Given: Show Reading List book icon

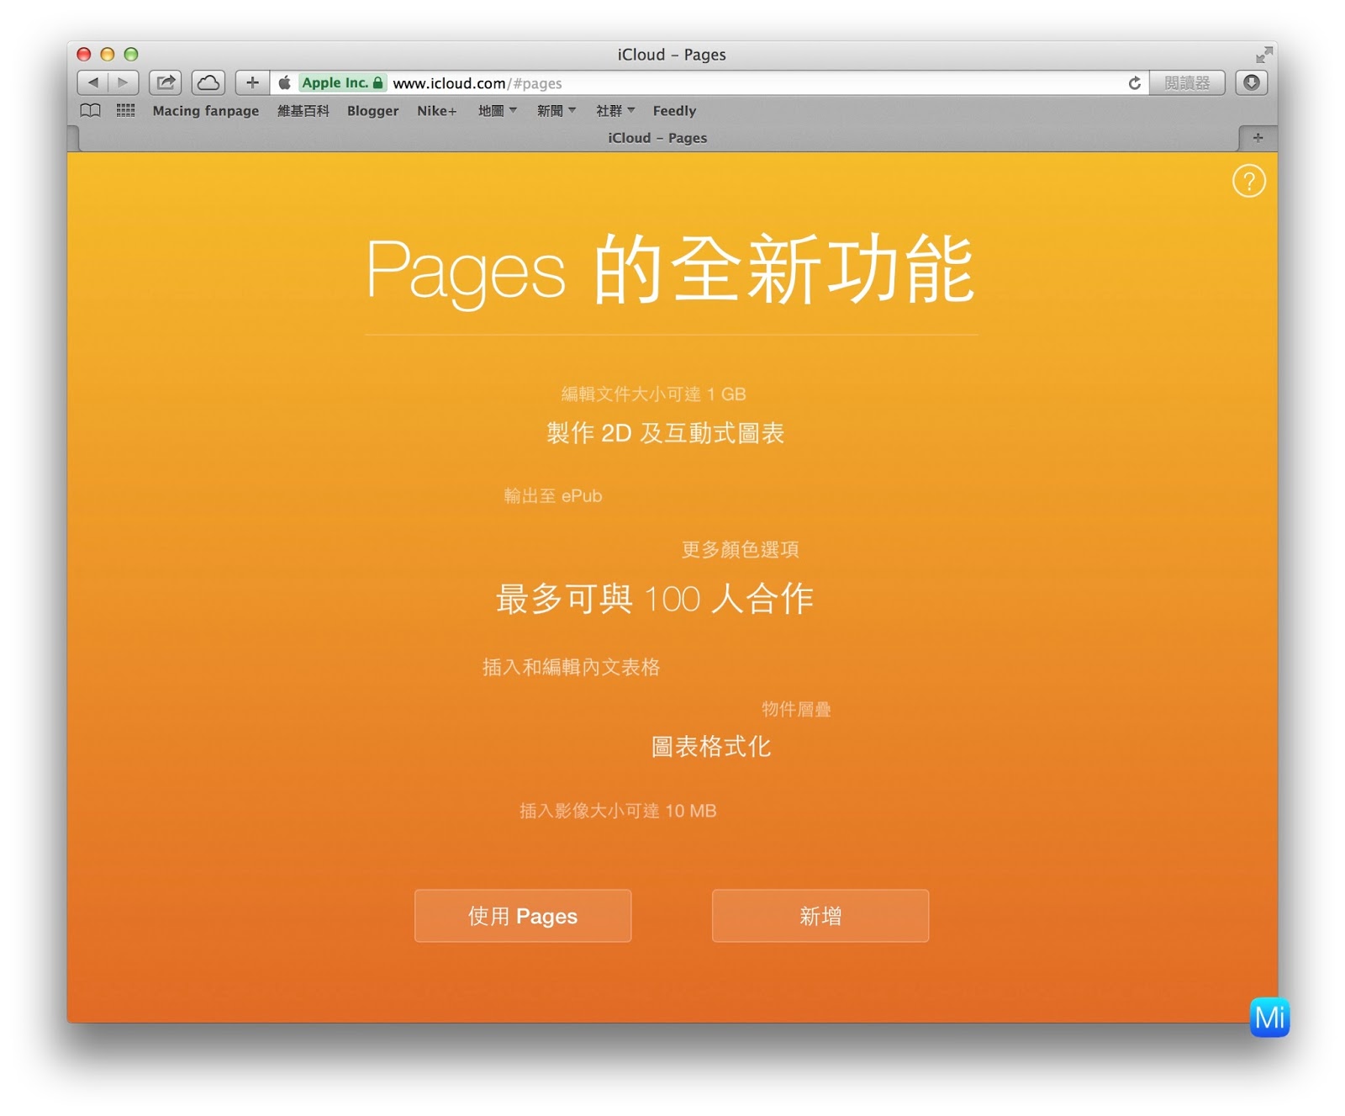Looking at the screenshot, I should [90, 110].
